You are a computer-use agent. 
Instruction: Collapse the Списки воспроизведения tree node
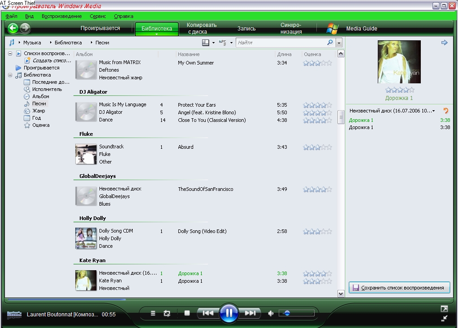(10, 53)
